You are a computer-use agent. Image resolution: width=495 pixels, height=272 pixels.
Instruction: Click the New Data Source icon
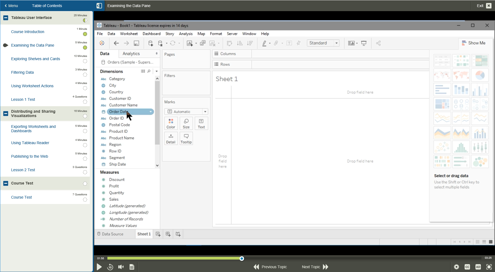tap(150, 43)
